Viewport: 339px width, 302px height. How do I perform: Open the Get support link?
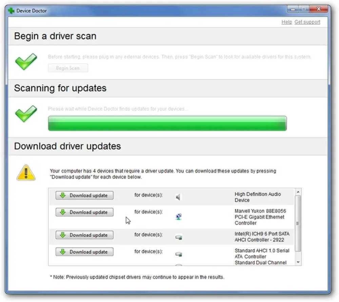click(x=307, y=22)
